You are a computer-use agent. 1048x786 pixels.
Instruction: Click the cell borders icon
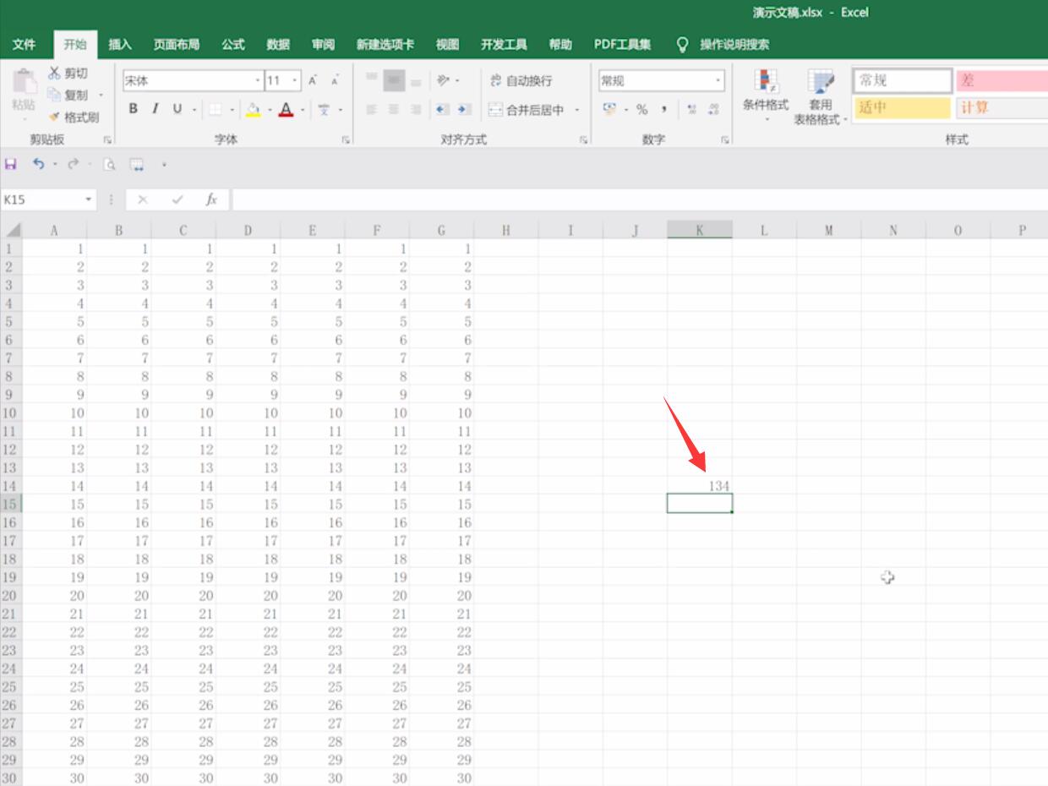tap(215, 109)
